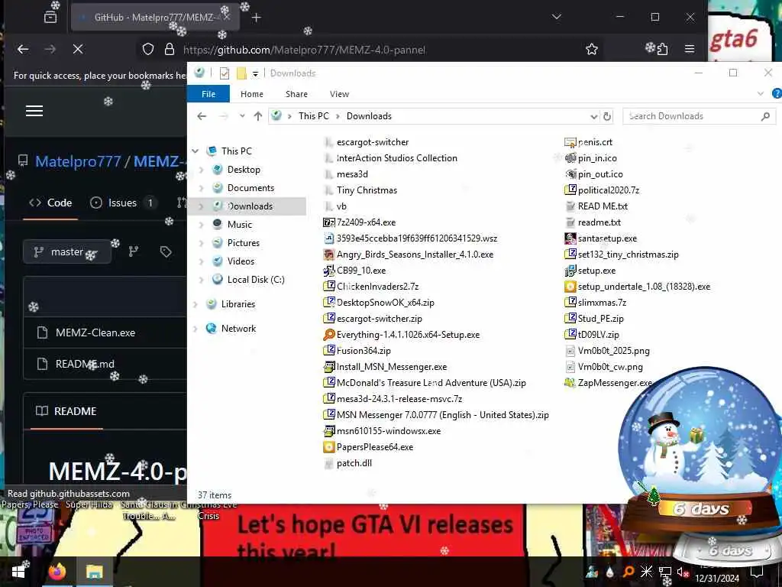Open the Firefox hamburger application menu

[690, 49]
